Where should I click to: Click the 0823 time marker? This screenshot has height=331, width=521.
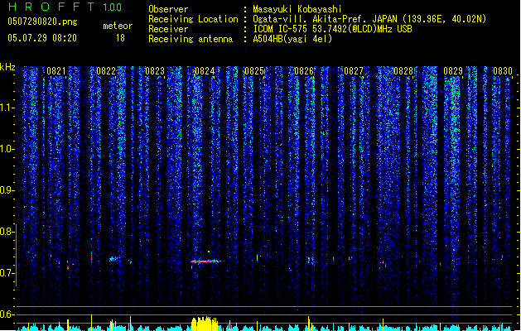[155, 71]
